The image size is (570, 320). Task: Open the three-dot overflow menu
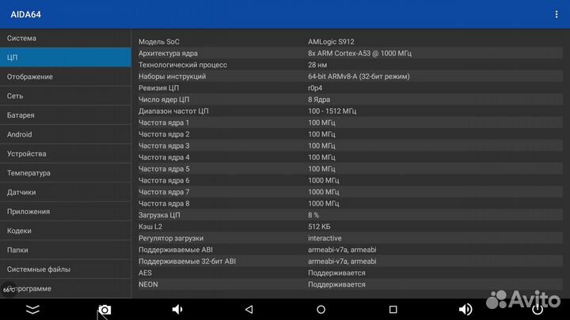557,14
